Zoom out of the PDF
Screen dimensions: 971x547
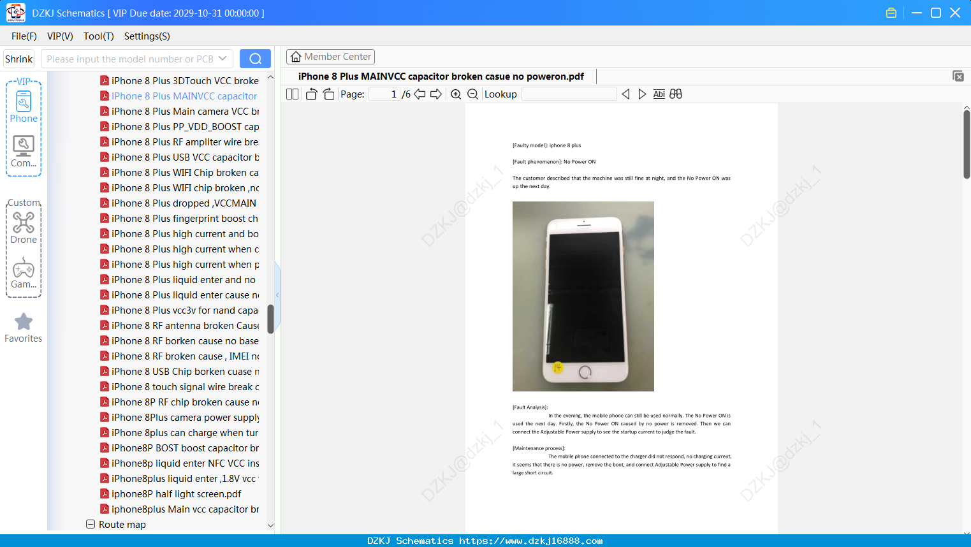click(472, 94)
